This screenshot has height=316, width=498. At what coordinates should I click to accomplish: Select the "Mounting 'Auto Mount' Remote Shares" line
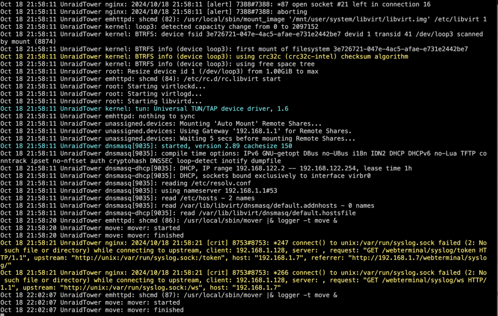click(161, 124)
